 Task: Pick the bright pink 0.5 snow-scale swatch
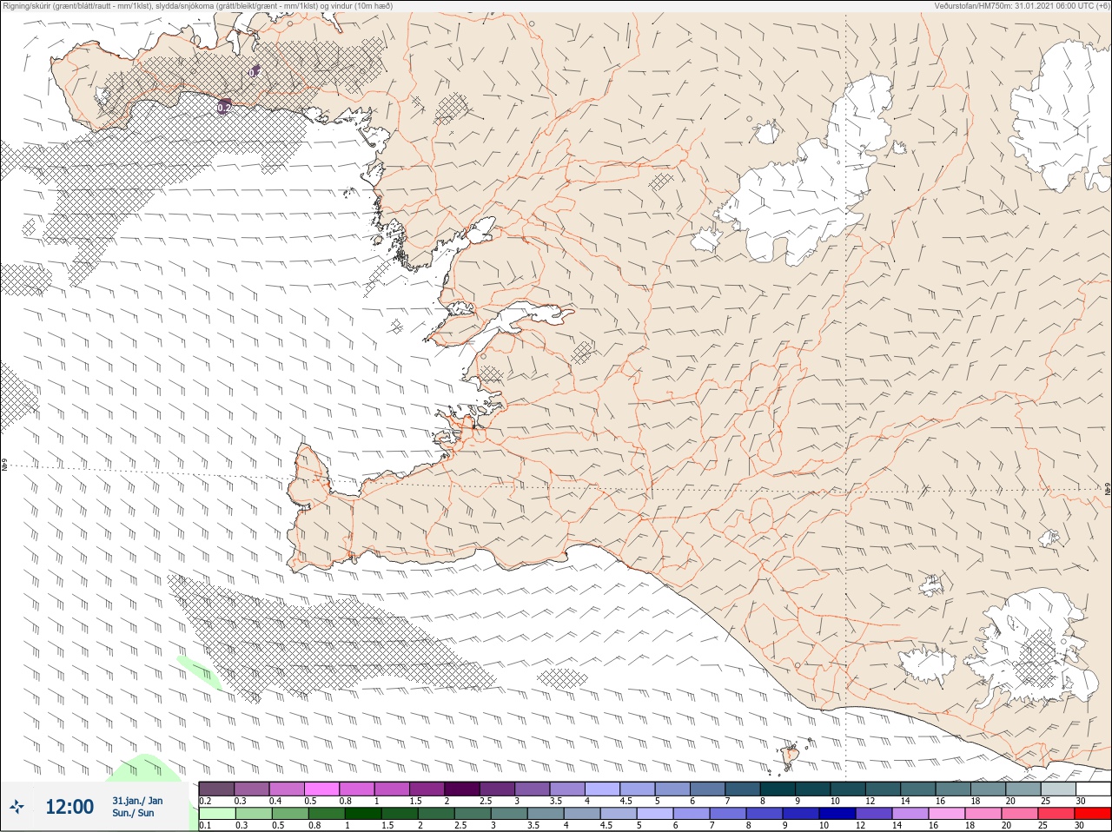pyautogui.click(x=321, y=789)
